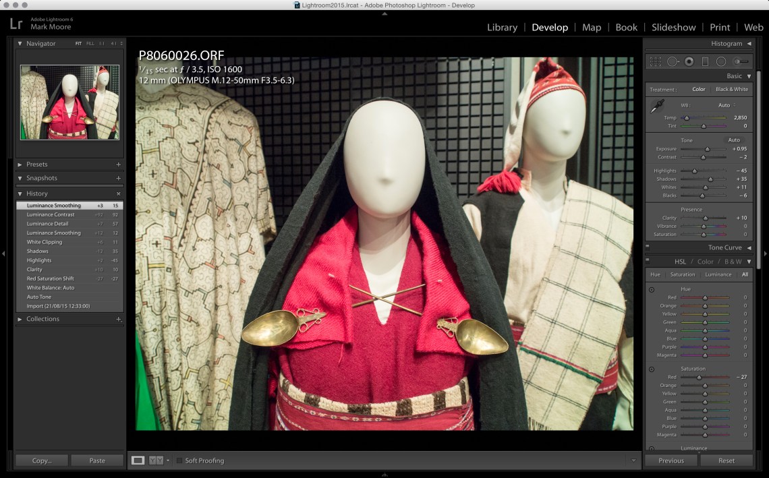The image size is (769, 478).
Task: Enable the Soft Proofing checkbox
Action: pos(179,460)
